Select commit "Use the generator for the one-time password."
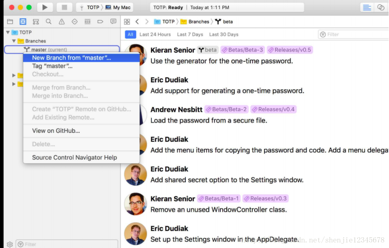This screenshot has width=389, height=248. point(222,61)
